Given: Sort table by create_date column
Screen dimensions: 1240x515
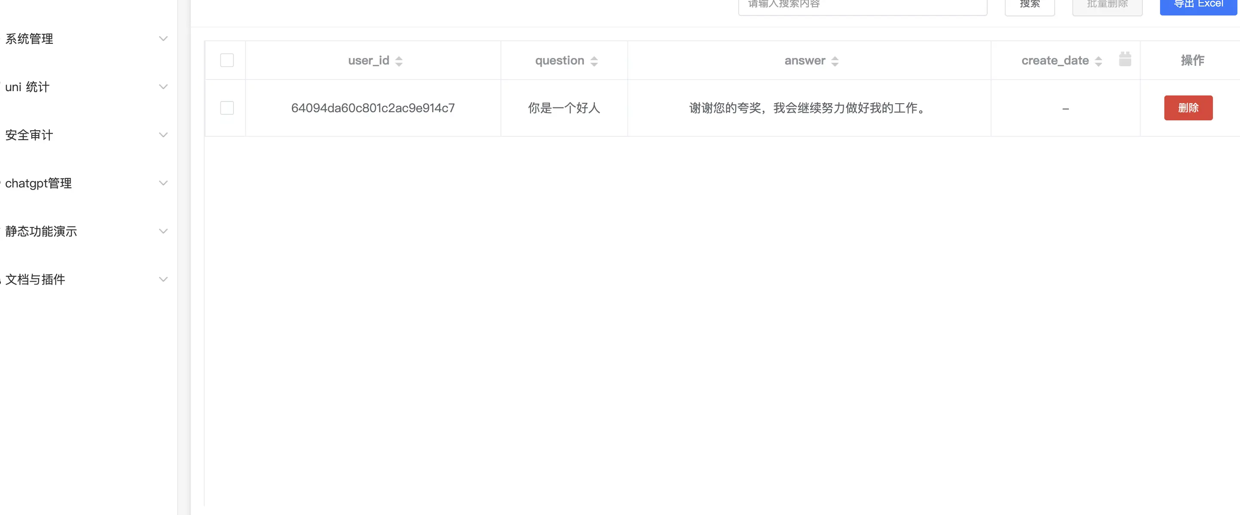Looking at the screenshot, I should click(1098, 61).
